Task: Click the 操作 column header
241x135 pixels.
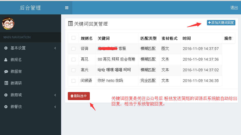Action: pyautogui.click(x=228, y=38)
